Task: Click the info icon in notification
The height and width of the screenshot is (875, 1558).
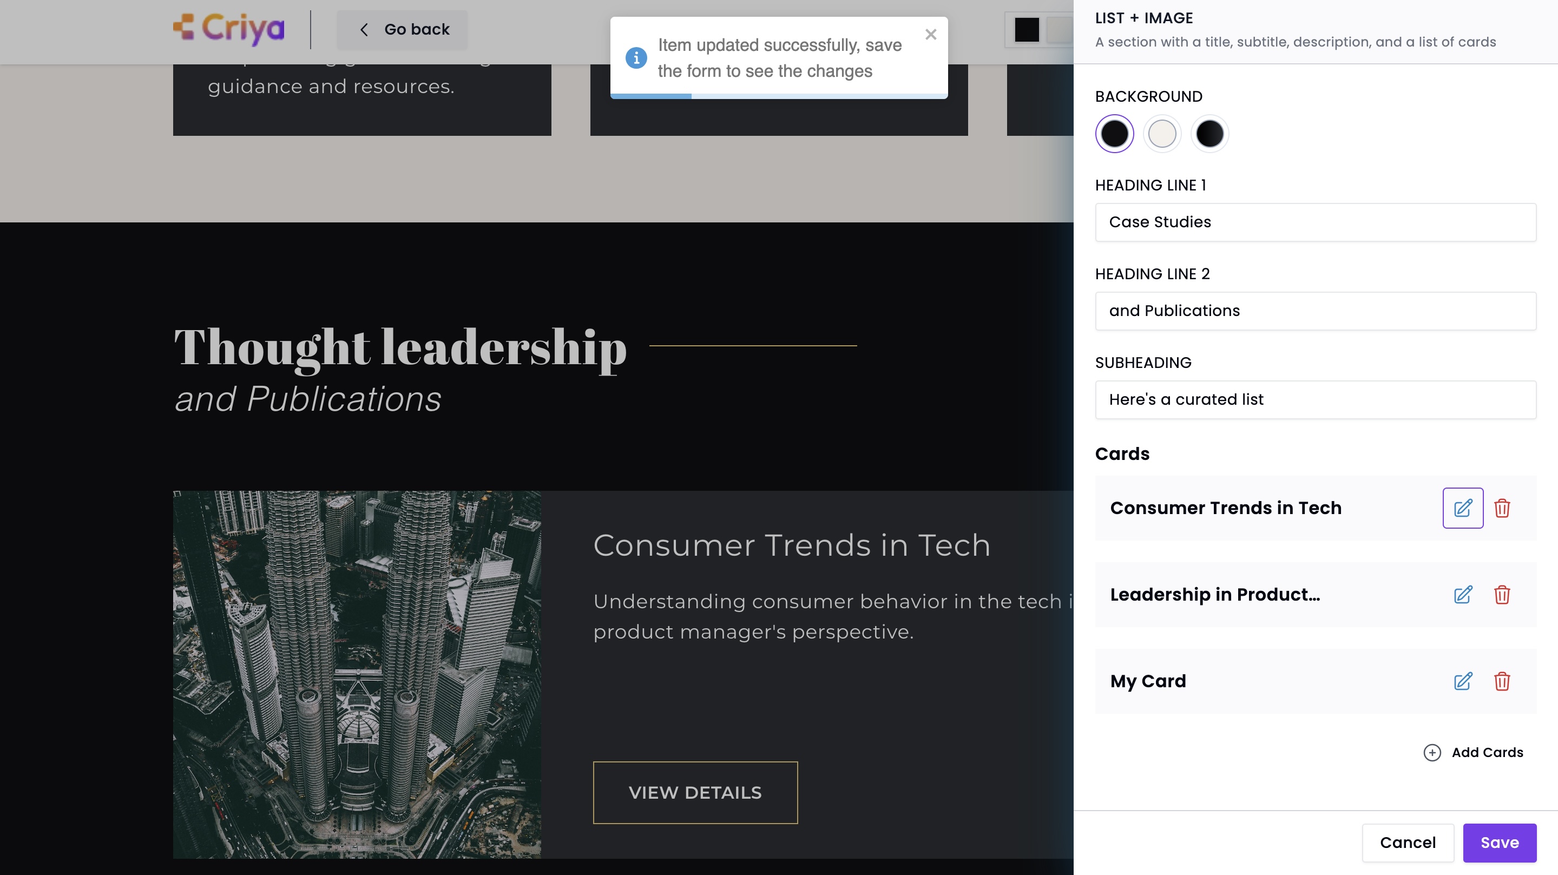Action: (636, 58)
